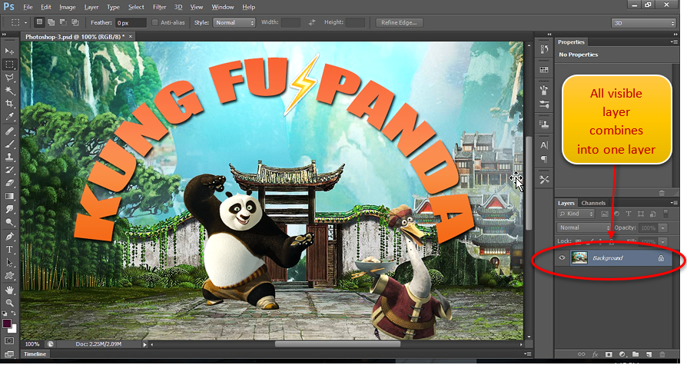Select the Clone Stamp tool
Image resolution: width=687 pixels, height=365 pixels.
pyautogui.click(x=9, y=157)
